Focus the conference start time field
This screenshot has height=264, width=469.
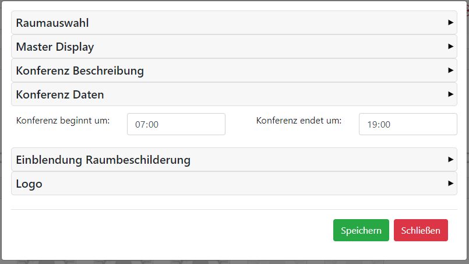(176, 124)
